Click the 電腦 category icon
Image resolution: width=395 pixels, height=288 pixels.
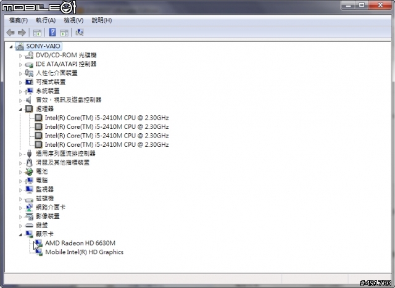29,181
